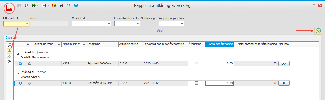This screenshot has width=325, height=100.
Task: Click the list view icon in sidebar
Action: 10,62
